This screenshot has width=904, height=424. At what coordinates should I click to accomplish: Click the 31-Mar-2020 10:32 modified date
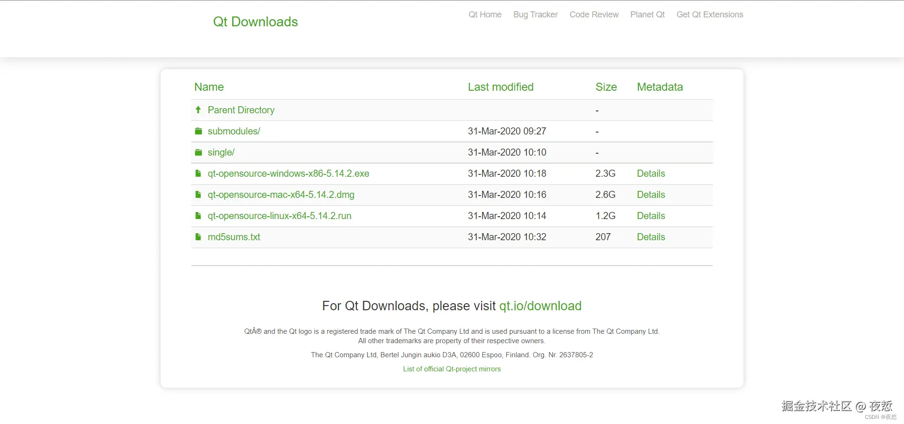tap(507, 237)
